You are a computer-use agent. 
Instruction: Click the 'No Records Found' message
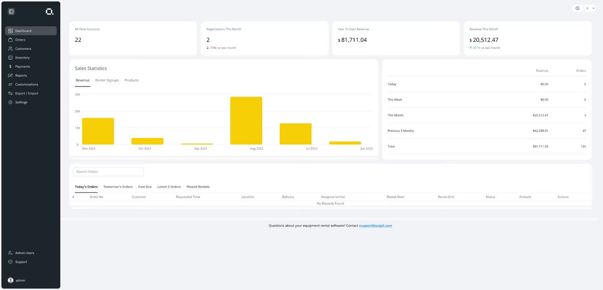coord(330,203)
